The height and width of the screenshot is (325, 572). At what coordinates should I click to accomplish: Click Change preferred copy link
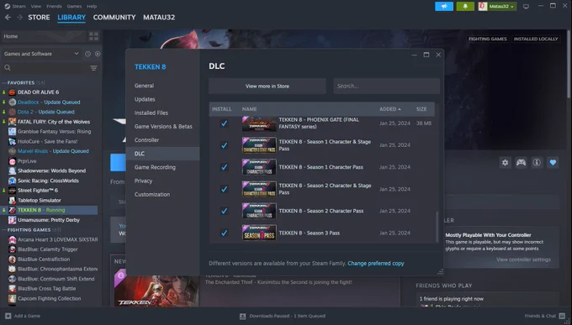pos(376,263)
